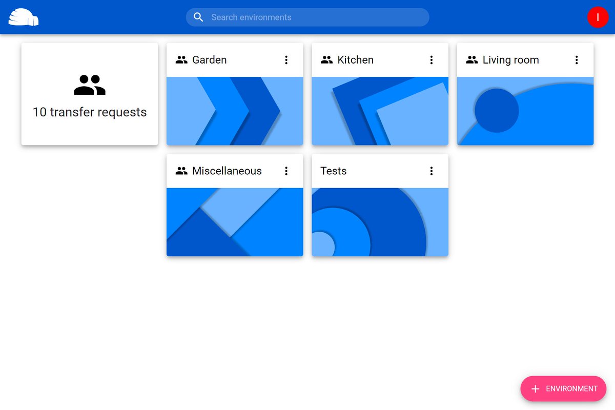615x410 pixels.
Task: Click the group icon on the Living room card
Action: pos(471,59)
